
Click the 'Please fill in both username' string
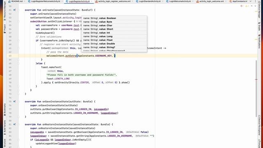(81, 75)
